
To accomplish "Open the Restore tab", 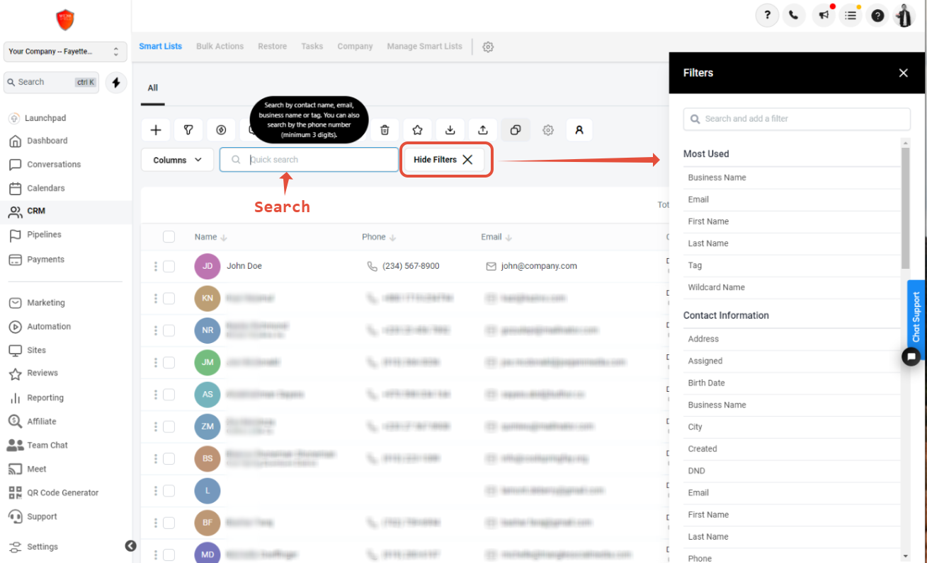I will [273, 47].
